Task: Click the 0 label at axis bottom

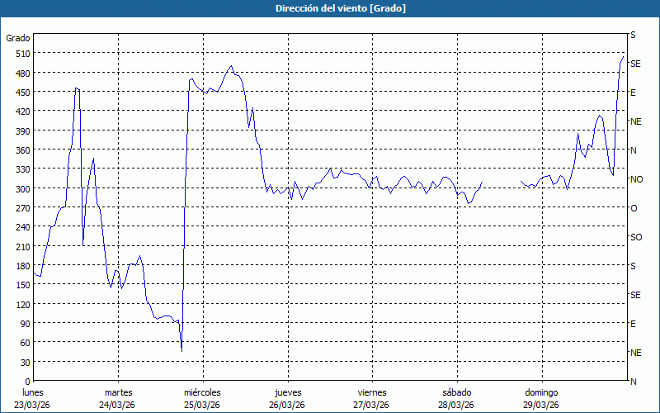Action: click(x=27, y=382)
